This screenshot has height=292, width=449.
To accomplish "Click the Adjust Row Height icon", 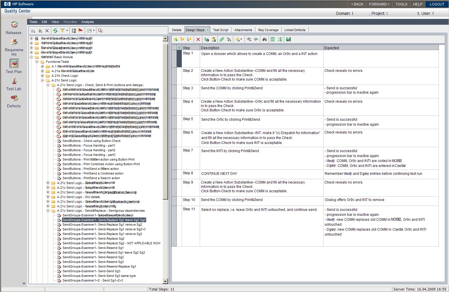I will click(x=280, y=39).
